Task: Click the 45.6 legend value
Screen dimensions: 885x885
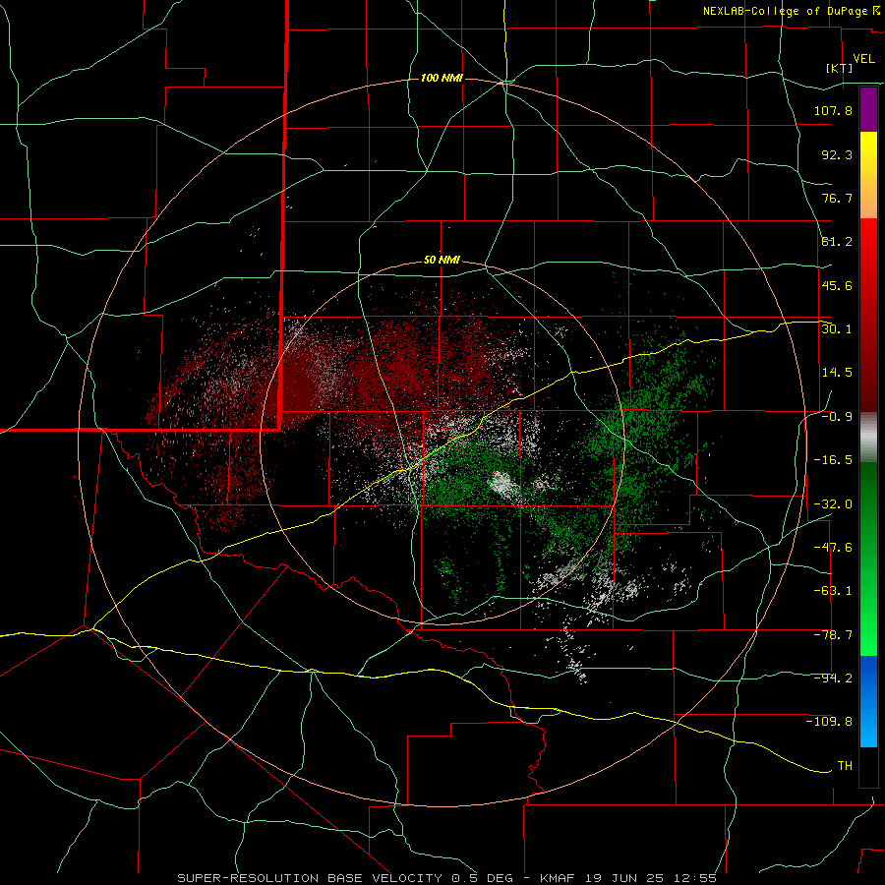Action: [x=837, y=285]
